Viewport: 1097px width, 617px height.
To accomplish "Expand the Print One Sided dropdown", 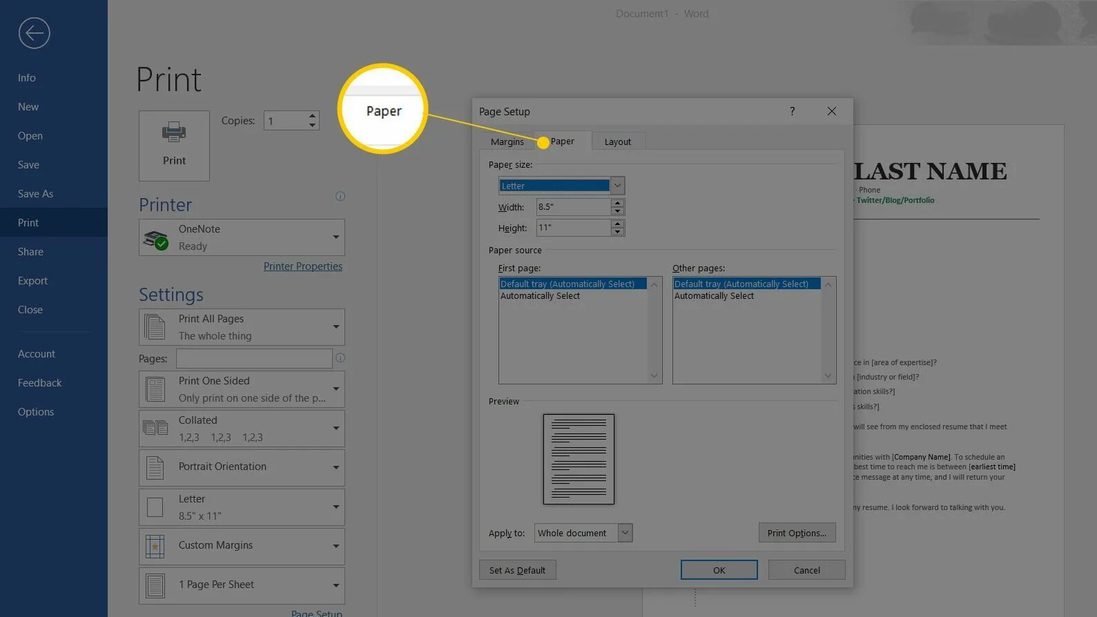I will 336,389.
